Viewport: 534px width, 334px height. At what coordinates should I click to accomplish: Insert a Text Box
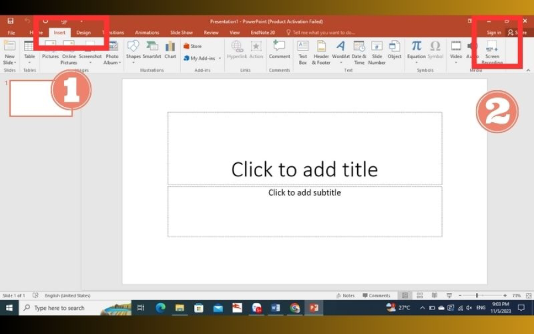[303, 52]
